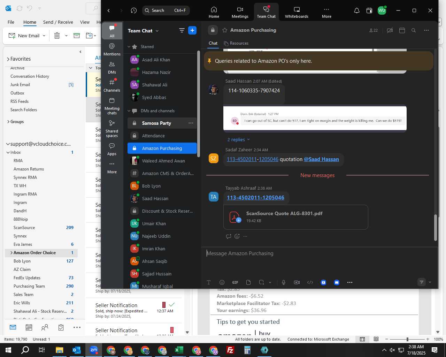The height and width of the screenshot is (357, 446).
Task: Open options ellipsis for Samosa Party
Action: 191,123
